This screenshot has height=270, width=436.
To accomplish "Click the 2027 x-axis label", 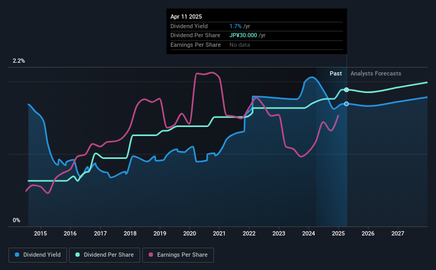I will point(398,233).
